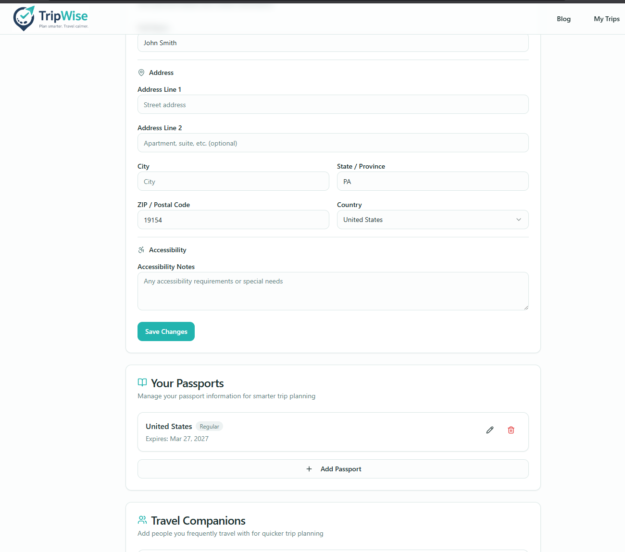Delete the United States passport via trash icon
The height and width of the screenshot is (552, 625).
click(511, 430)
